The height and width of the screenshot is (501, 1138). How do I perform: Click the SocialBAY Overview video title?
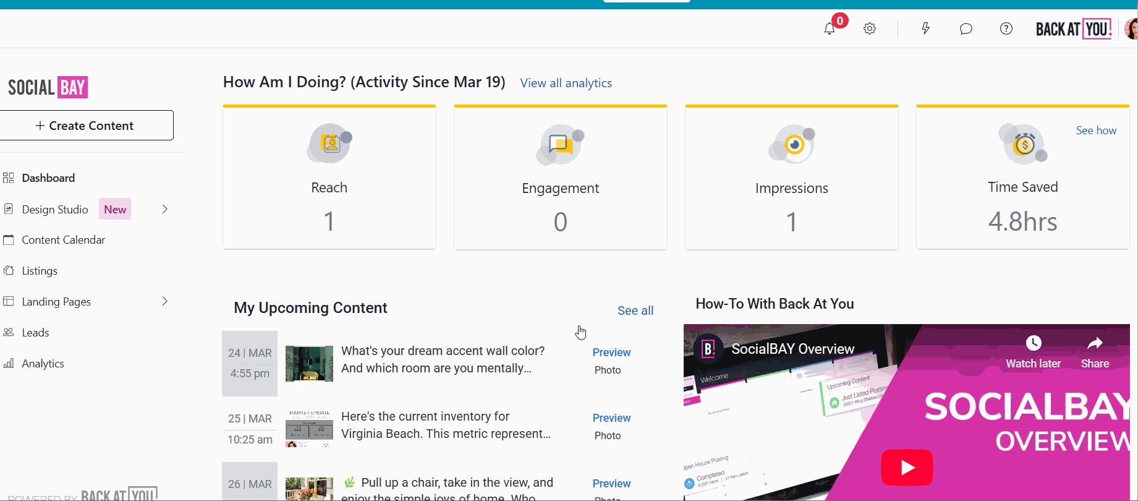click(793, 349)
